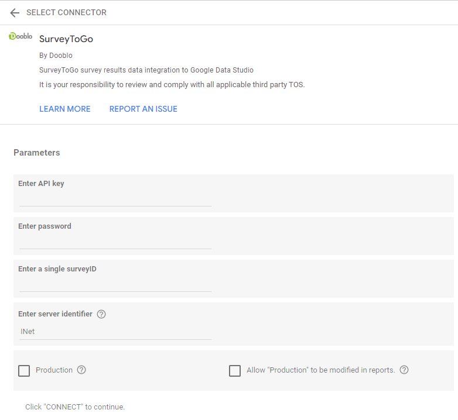Open help icon for Allow Production modified
Viewport: 458px width, 420px height.
tap(404, 370)
